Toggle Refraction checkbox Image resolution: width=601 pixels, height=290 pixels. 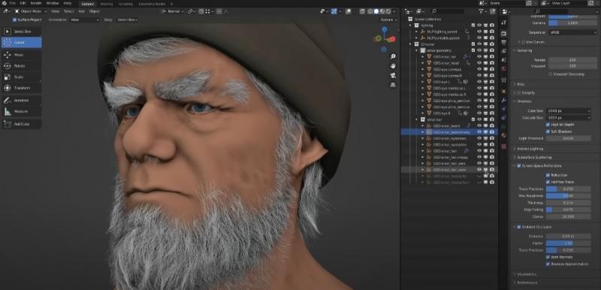pyautogui.click(x=548, y=175)
